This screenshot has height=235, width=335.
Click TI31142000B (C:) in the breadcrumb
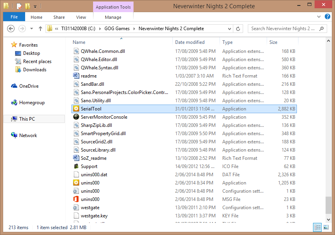[x=78, y=29]
